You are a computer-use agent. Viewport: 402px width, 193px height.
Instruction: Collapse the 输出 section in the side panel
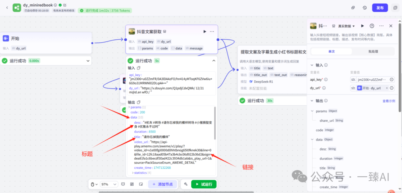312,101
